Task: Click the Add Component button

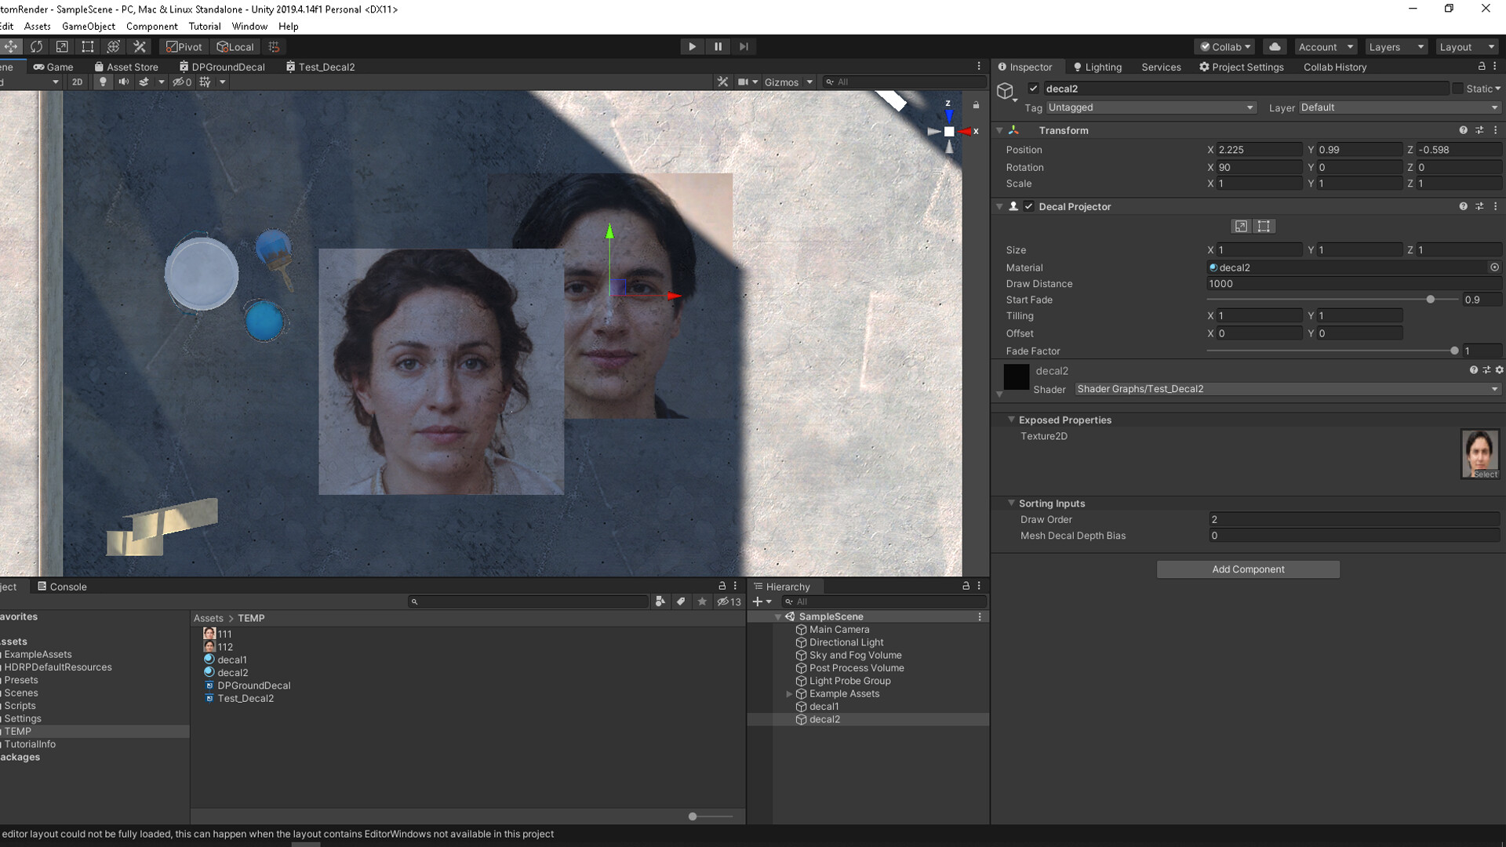Action: click(x=1247, y=569)
